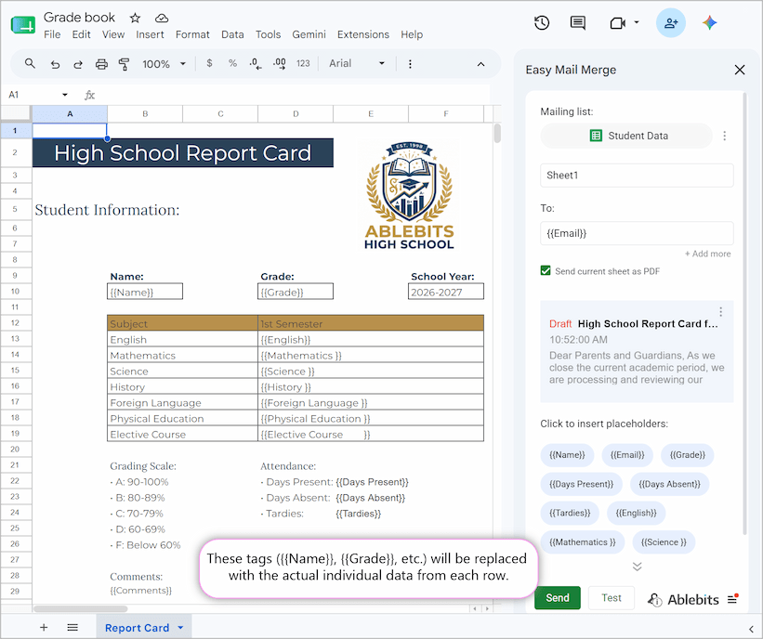Image resolution: width=763 pixels, height=639 pixels.
Task: Open video call options dropdown arrow
Action: pyautogui.click(x=637, y=22)
